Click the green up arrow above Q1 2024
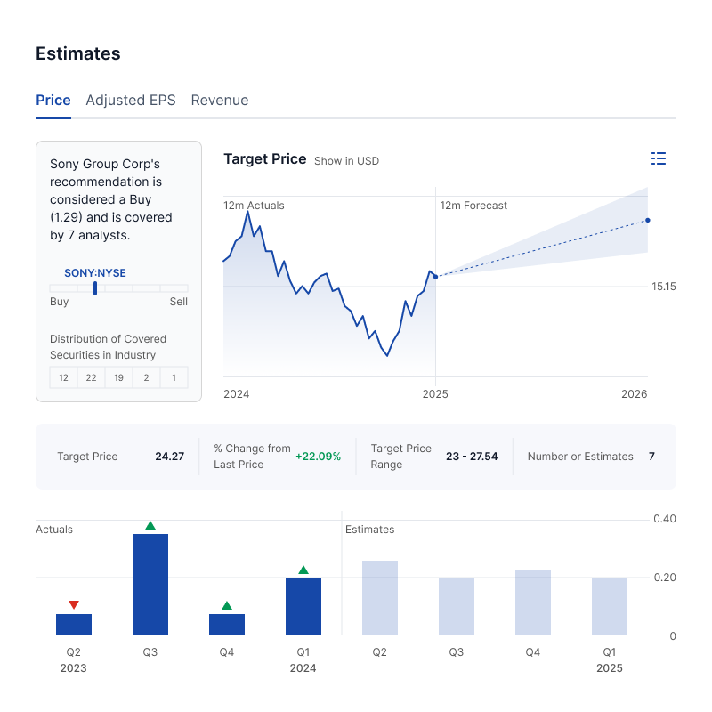The image size is (712, 712). click(303, 570)
